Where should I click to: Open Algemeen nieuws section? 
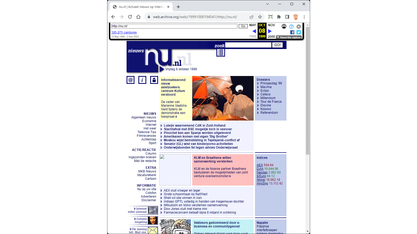[144, 117]
